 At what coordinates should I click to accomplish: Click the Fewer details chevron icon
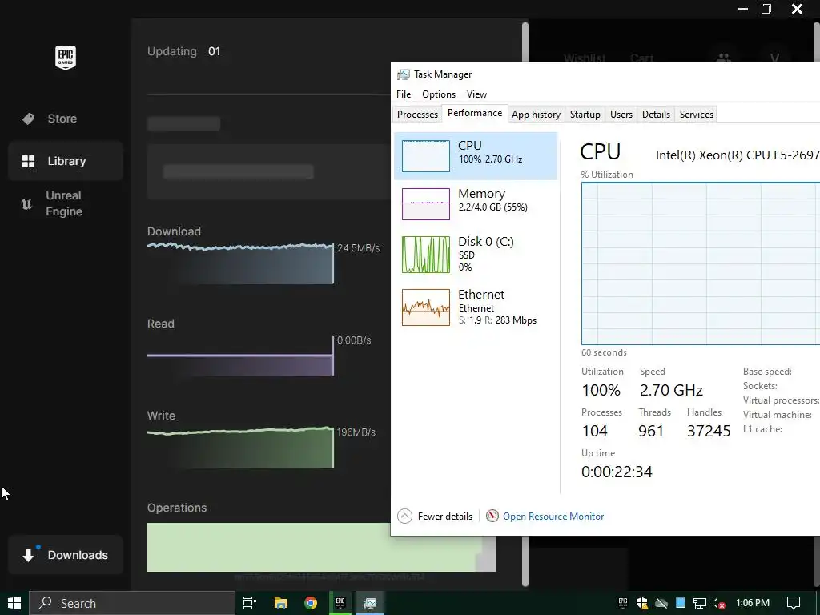pyautogui.click(x=404, y=517)
